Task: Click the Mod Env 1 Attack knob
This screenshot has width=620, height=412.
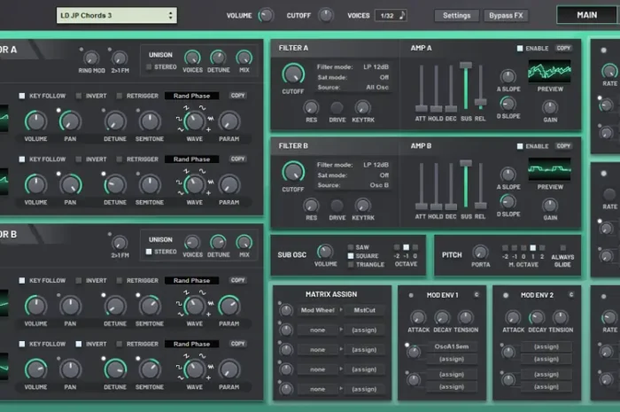Action: [417, 317]
